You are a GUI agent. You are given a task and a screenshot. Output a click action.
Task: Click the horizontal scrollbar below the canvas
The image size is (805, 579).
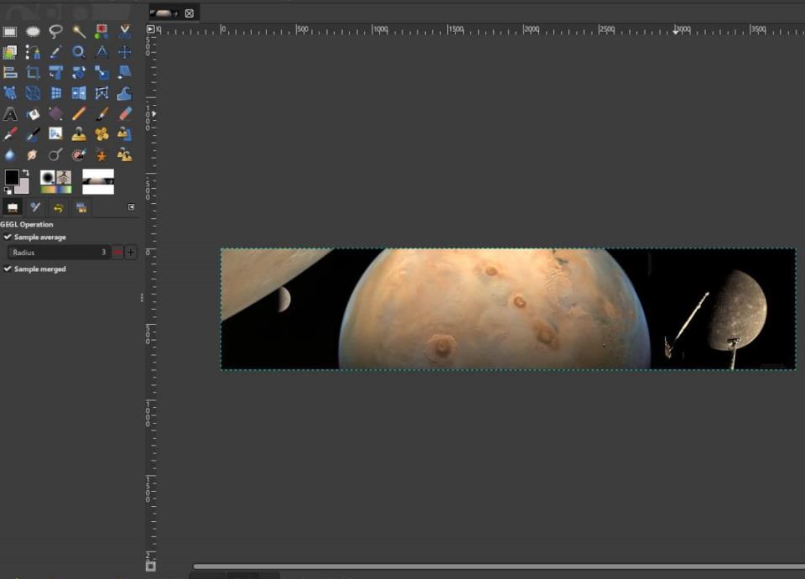click(495, 567)
